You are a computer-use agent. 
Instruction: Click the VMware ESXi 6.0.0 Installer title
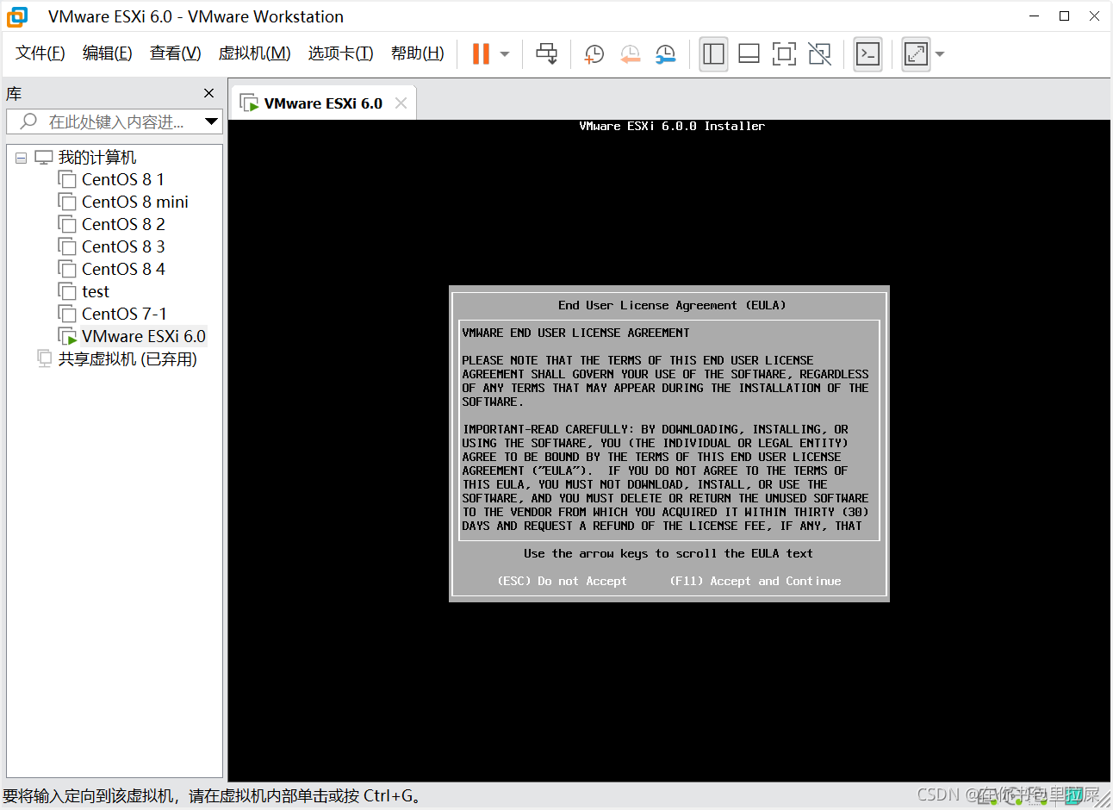[672, 126]
